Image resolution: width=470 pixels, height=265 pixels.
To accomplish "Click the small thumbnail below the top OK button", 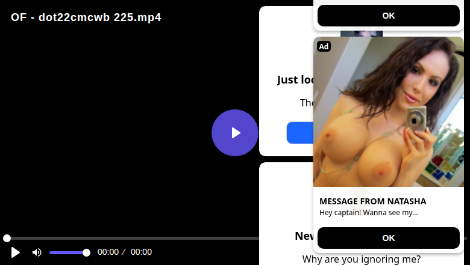I will tap(362, 34).
